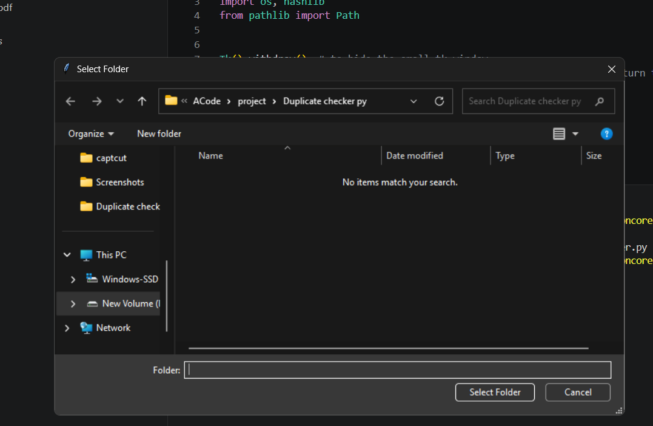The image size is (653, 426).
Task: Select ACode in the path breadcrumb
Action: point(207,101)
